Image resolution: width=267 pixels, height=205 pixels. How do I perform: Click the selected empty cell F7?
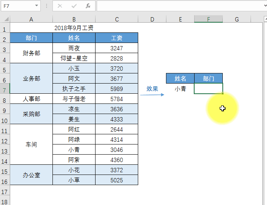pyautogui.click(x=208, y=89)
